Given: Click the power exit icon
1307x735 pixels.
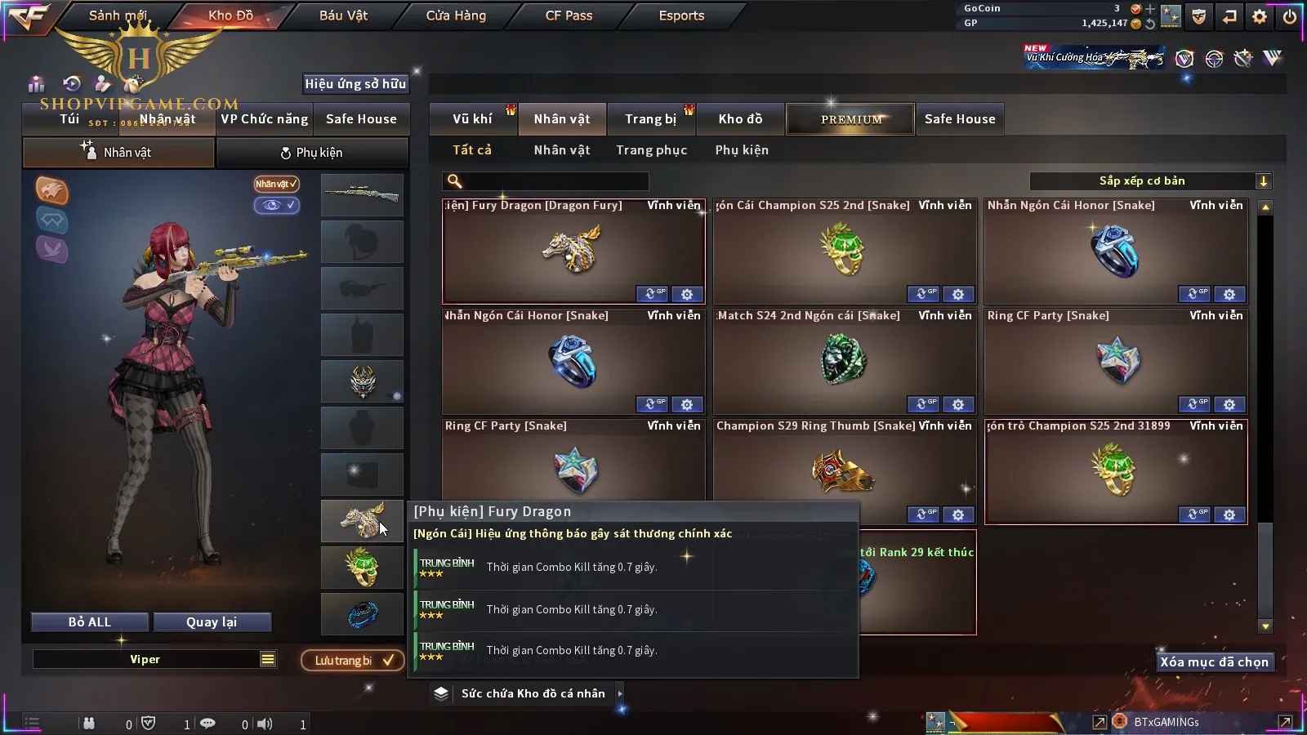Looking at the screenshot, I should tap(1290, 16).
